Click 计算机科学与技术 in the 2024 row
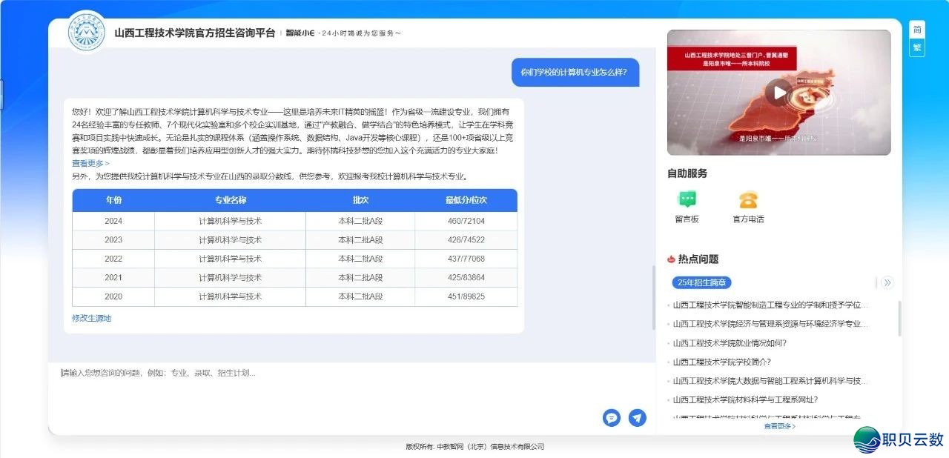The image size is (949, 458). (x=231, y=221)
